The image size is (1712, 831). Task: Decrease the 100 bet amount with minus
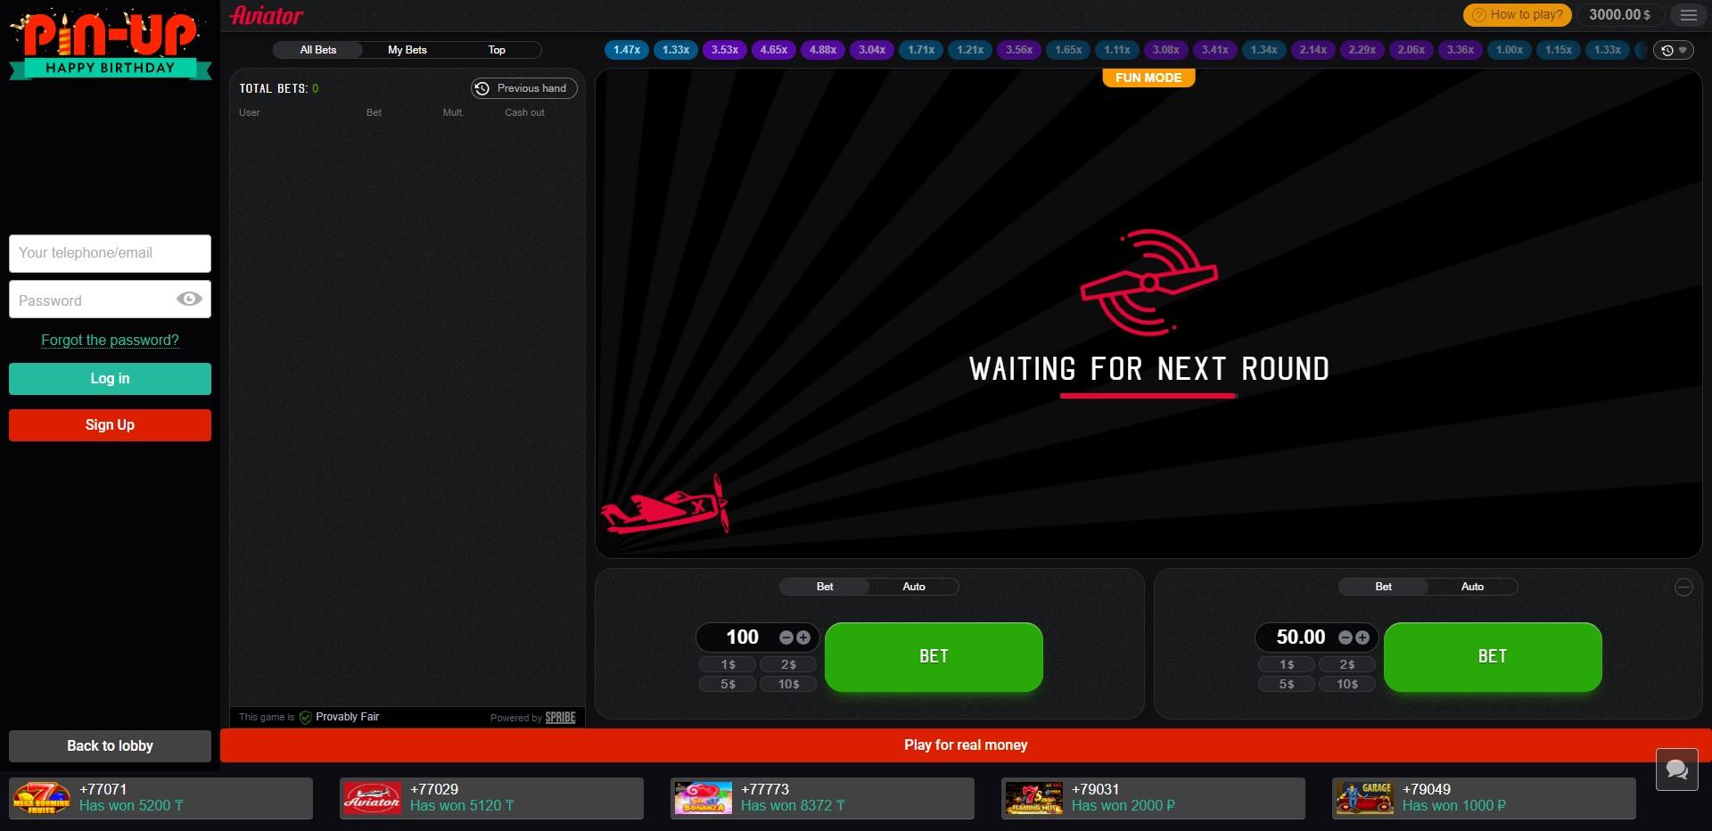786,638
